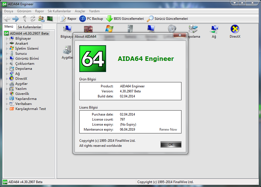Expand the Bilgisayar tree node

(7, 39)
